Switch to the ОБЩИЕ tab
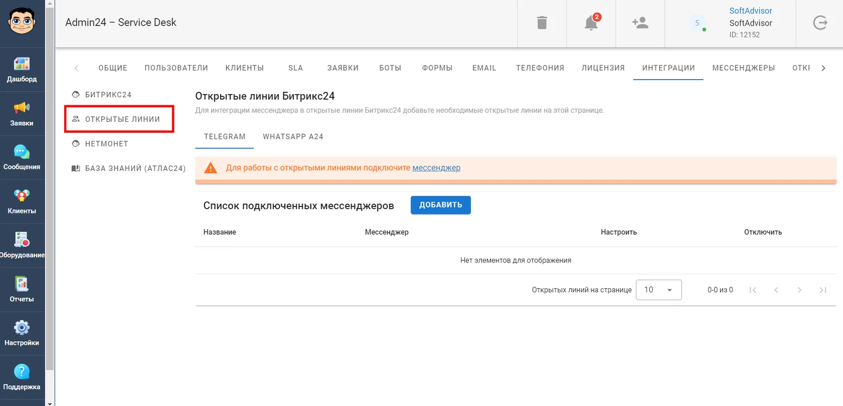This screenshot has width=843, height=406. pyautogui.click(x=113, y=68)
